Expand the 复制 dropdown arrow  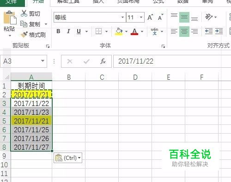tap(46, 24)
